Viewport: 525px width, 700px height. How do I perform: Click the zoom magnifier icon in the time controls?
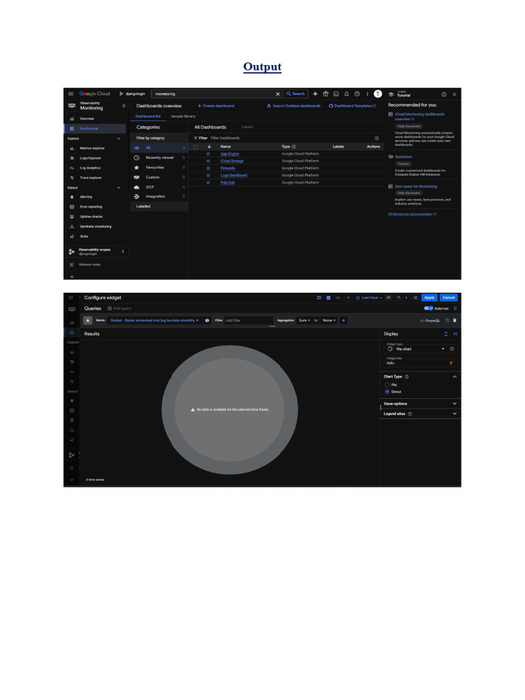coord(399,297)
